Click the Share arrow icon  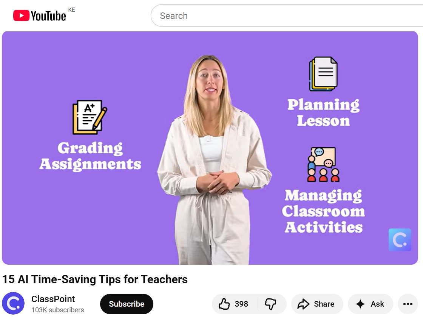click(304, 304)
